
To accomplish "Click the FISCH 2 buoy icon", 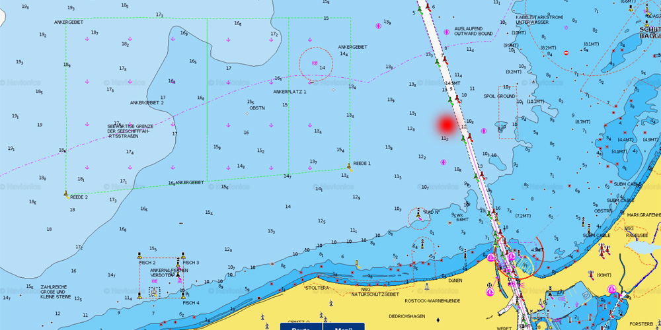I will (139, 255).
